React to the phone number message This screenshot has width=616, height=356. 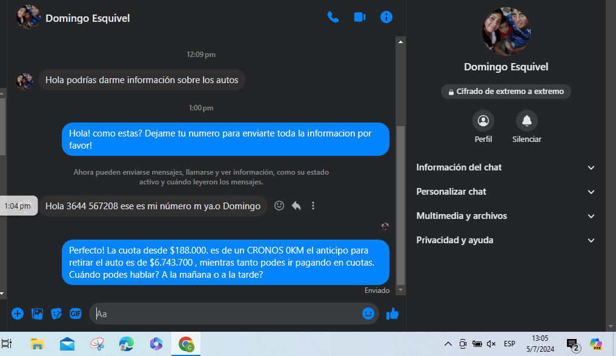click(x=279, y=206)
